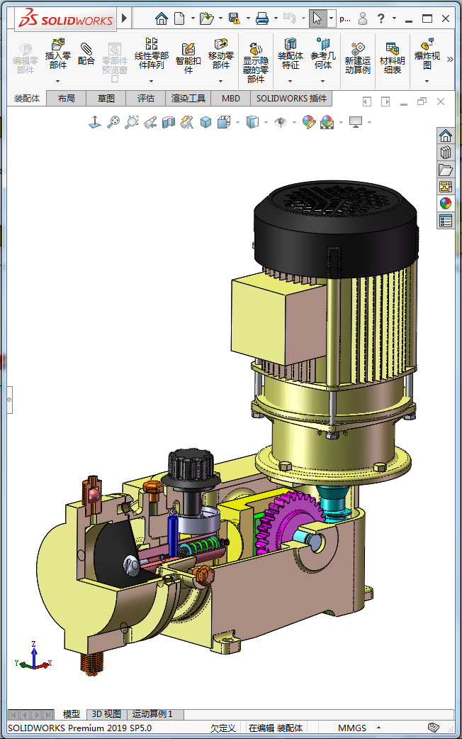Click the SOLIDWORKS logo menu expander arrow

tap(125, 18)
